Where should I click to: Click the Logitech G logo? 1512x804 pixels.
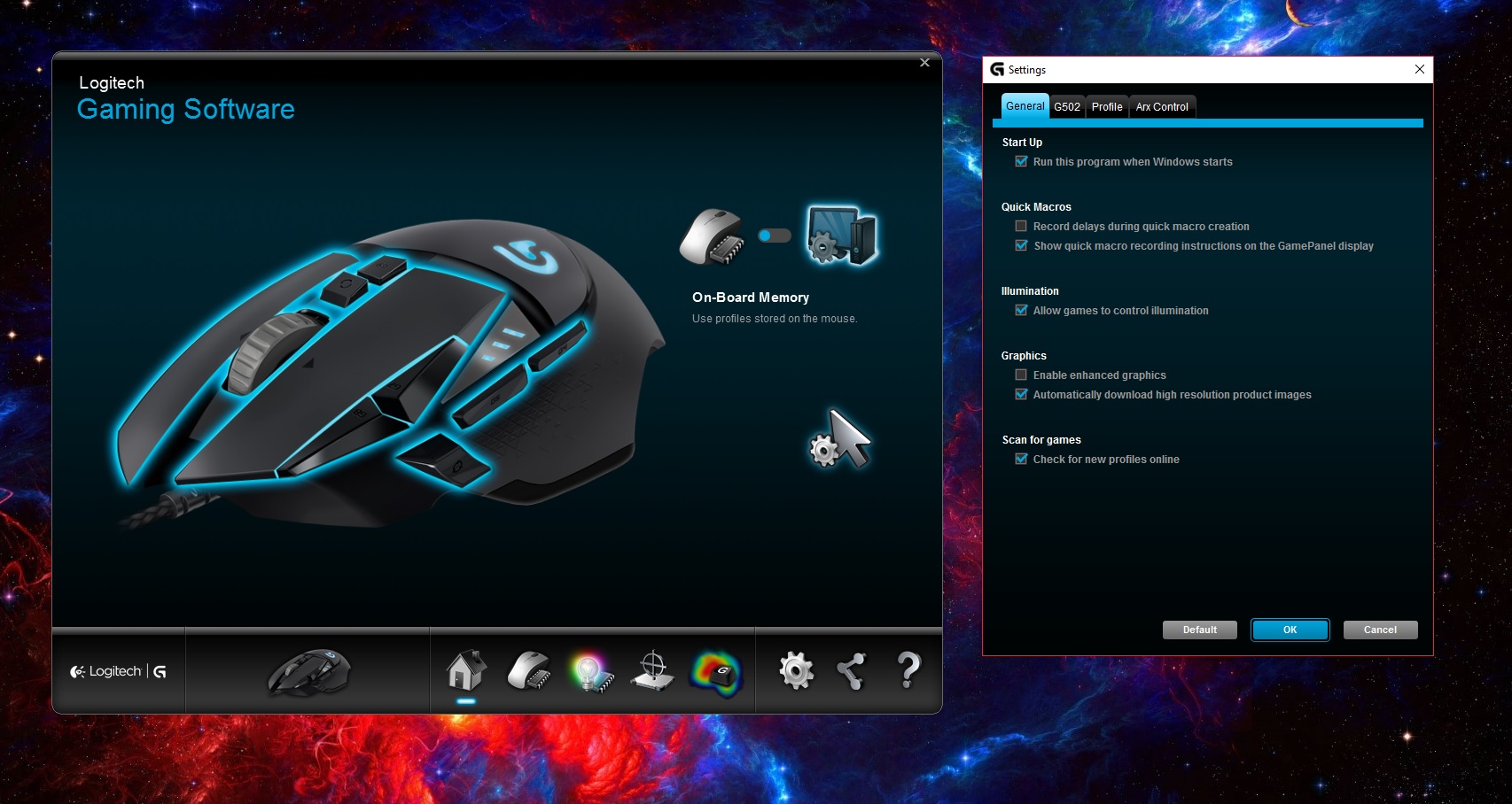119,671
